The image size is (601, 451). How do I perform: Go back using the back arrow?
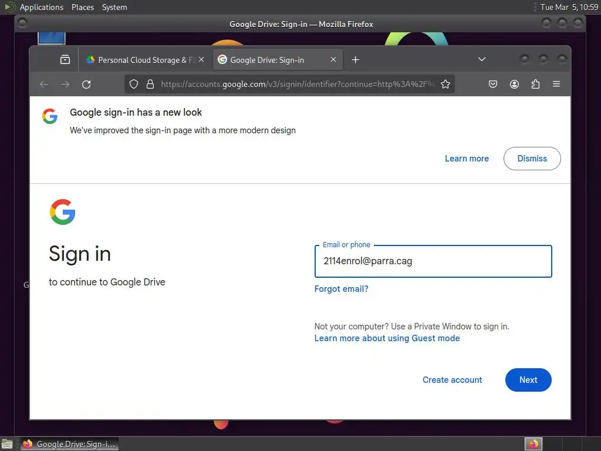point(44,84)
